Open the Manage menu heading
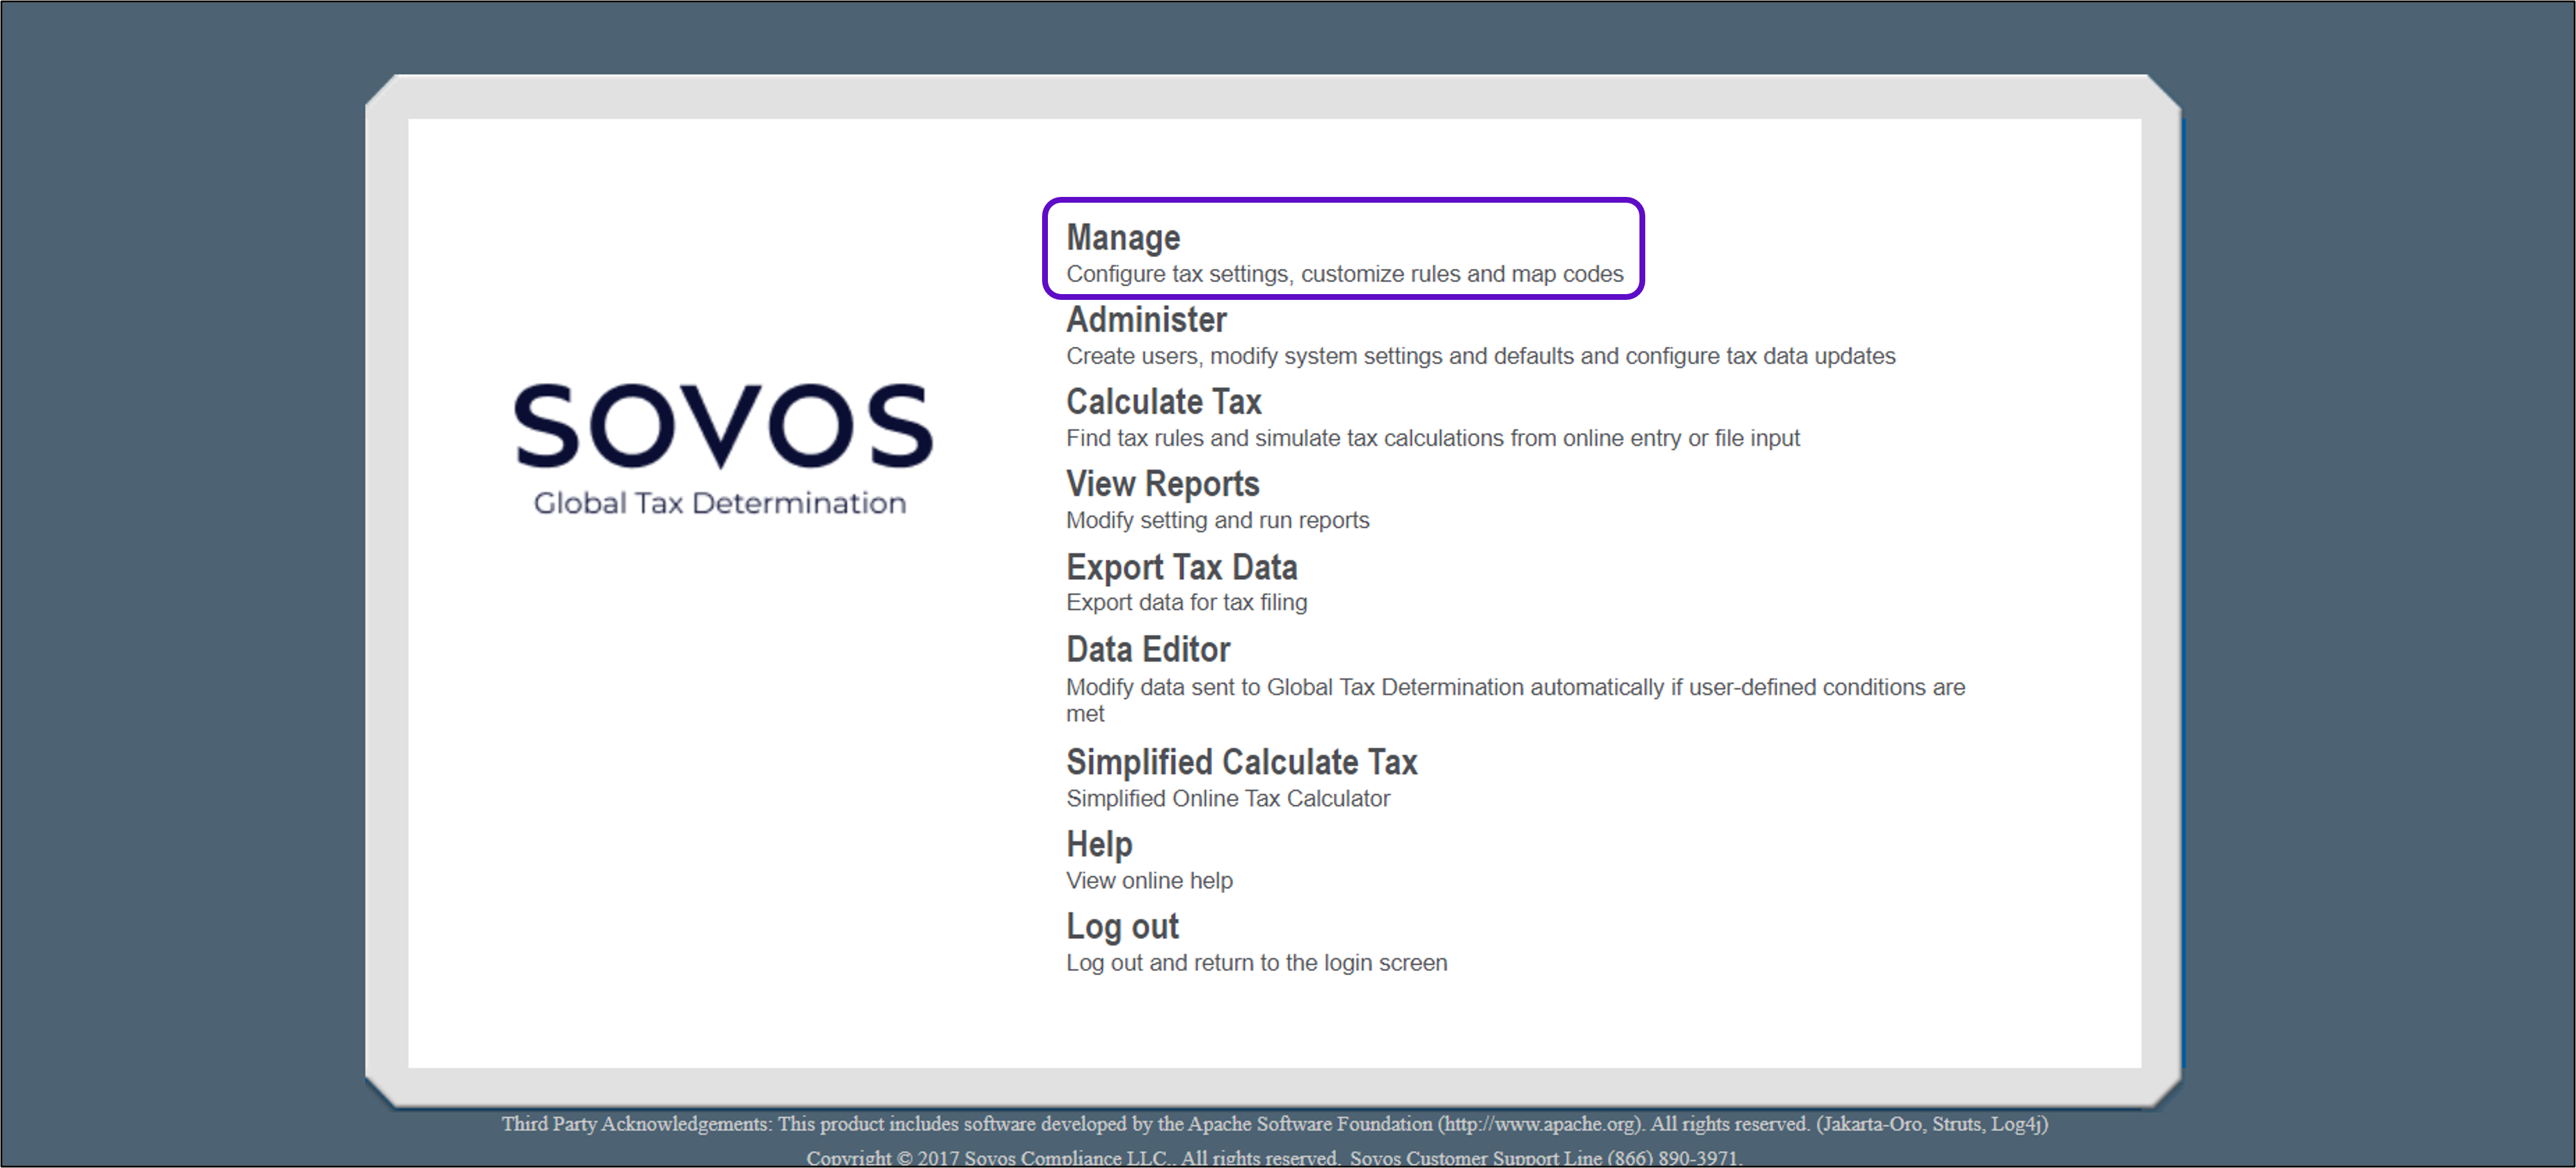Viewport: 2576px width, 1168px height. point(1123,238)
